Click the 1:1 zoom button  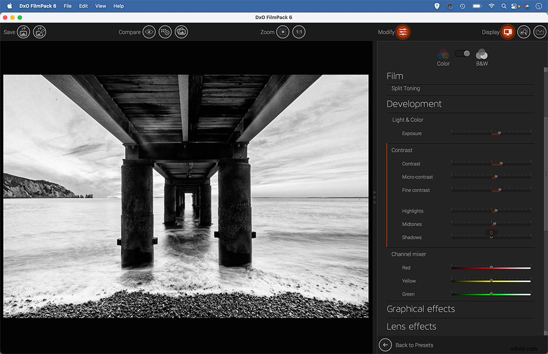pyautogui.click(x=299, y=32)
